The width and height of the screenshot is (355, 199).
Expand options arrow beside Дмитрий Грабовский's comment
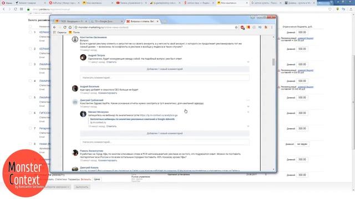(x=248, y=106)
